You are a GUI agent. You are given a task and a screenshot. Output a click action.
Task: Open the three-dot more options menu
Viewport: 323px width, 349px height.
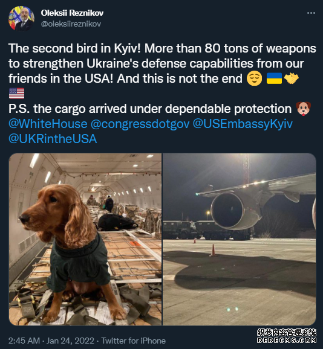coord(311,13)
